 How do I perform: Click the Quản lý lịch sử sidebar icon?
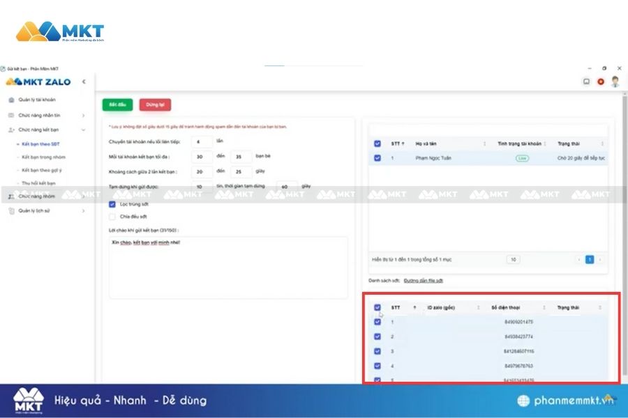11,210
